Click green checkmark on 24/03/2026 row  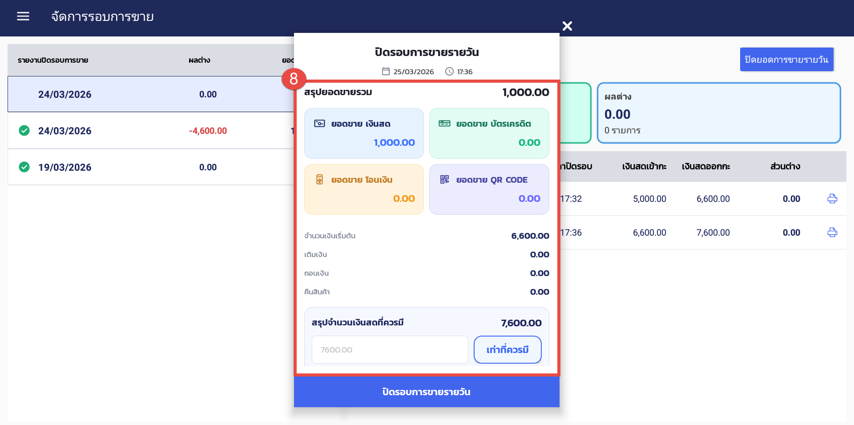point(24,131)
